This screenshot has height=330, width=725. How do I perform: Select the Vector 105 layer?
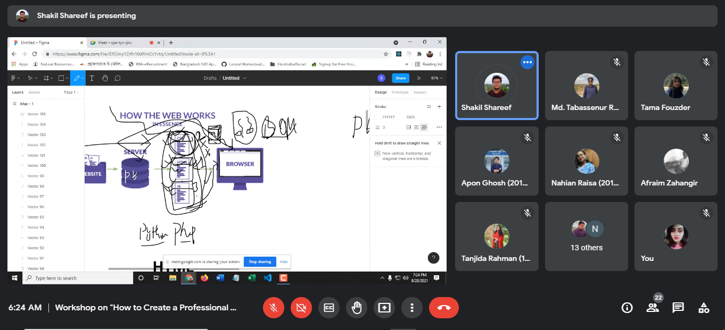[36, 114]
